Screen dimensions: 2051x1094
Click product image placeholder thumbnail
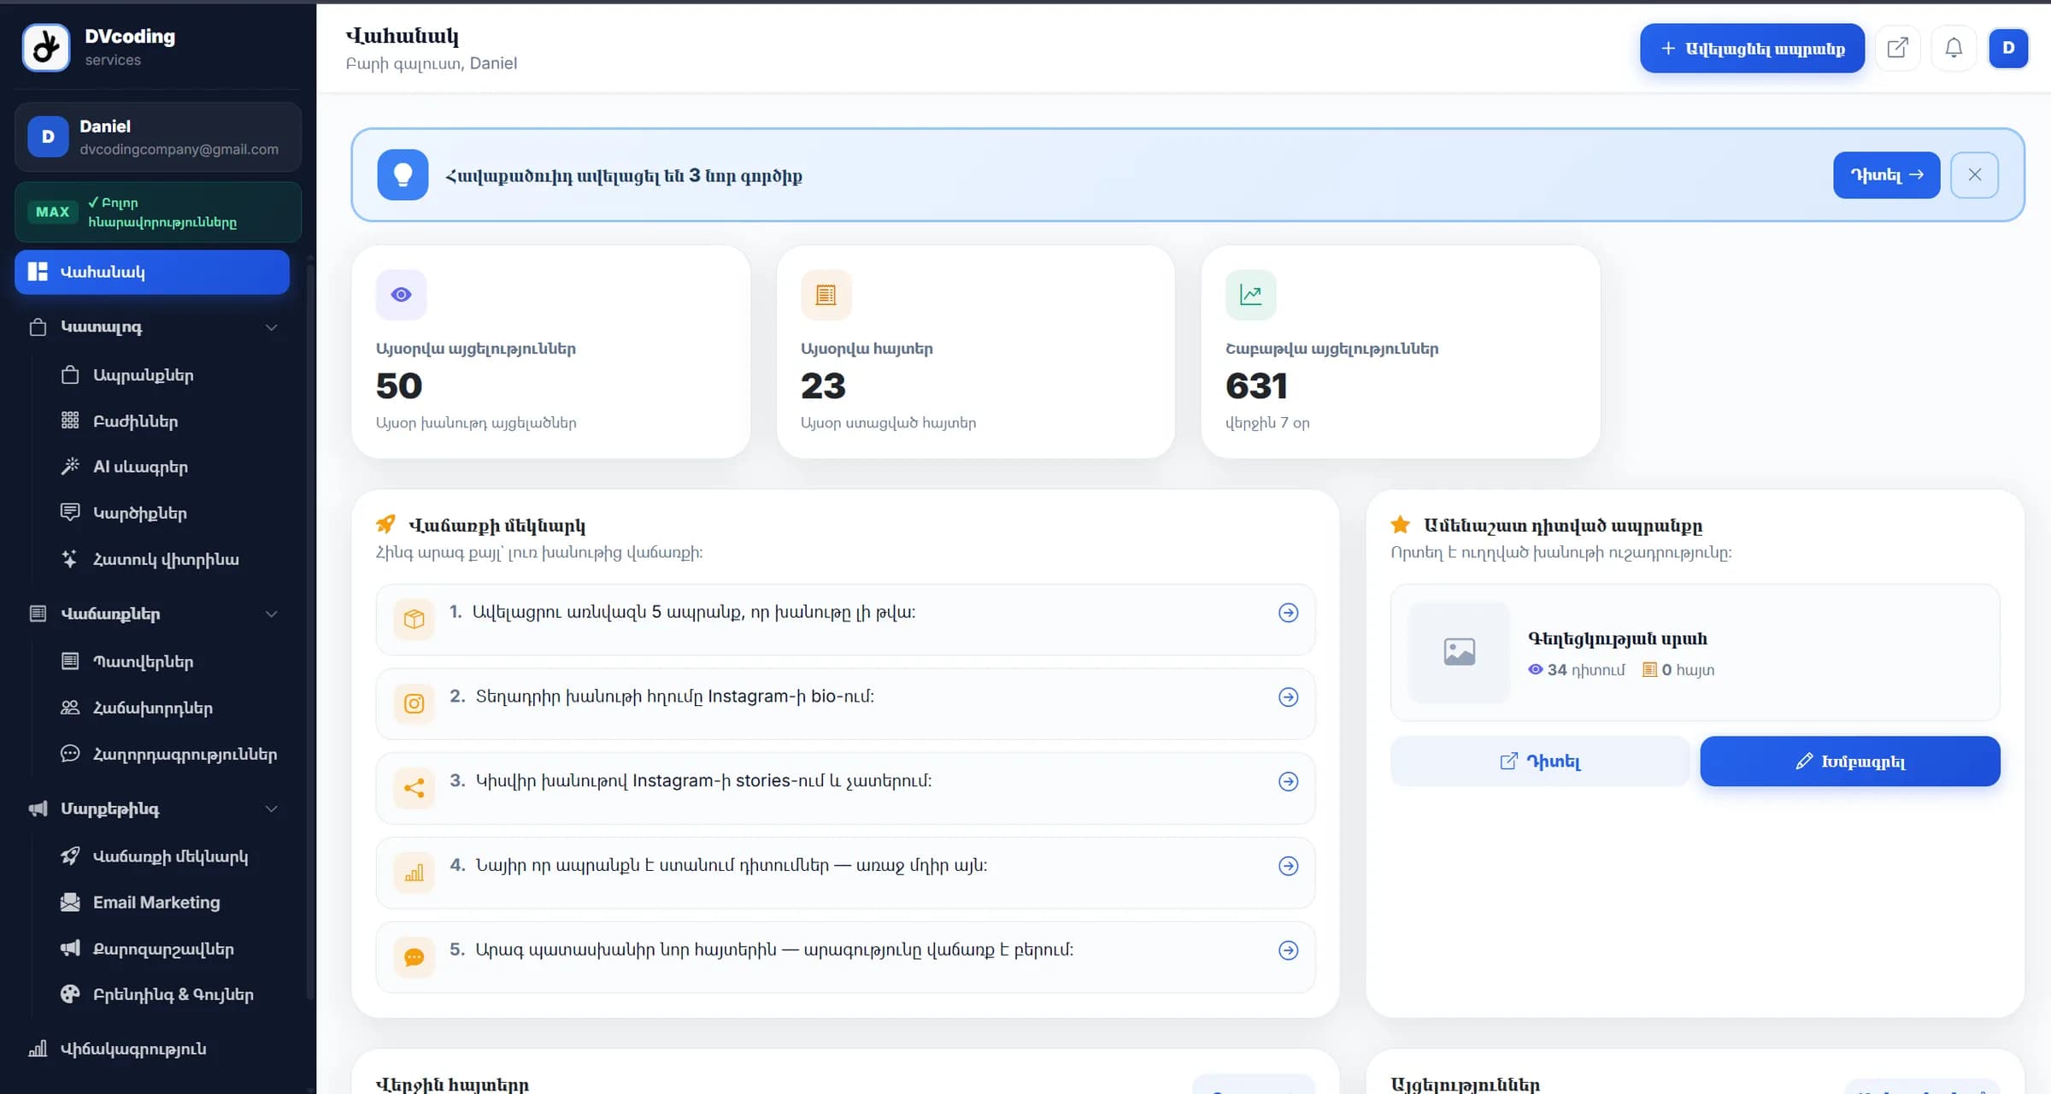pyautogui.click(x=1459, y=652)
